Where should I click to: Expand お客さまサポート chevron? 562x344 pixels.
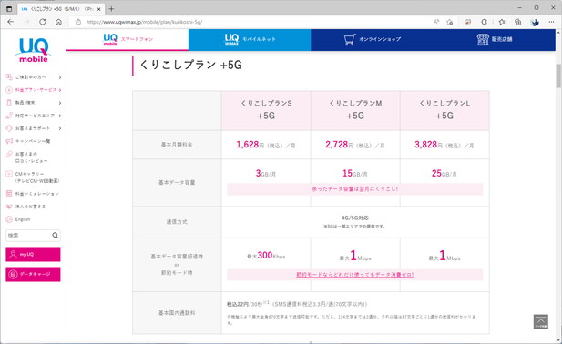coord(60,128)
